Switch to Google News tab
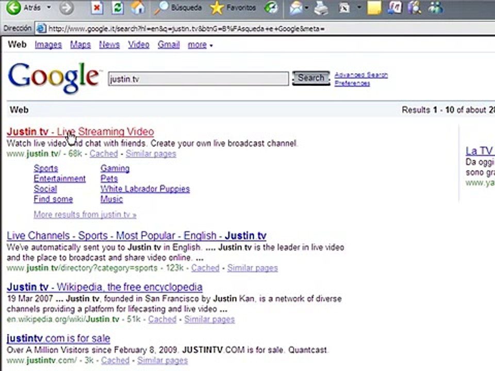This screenshot has width=495, height=371. [x=109, y=45]
